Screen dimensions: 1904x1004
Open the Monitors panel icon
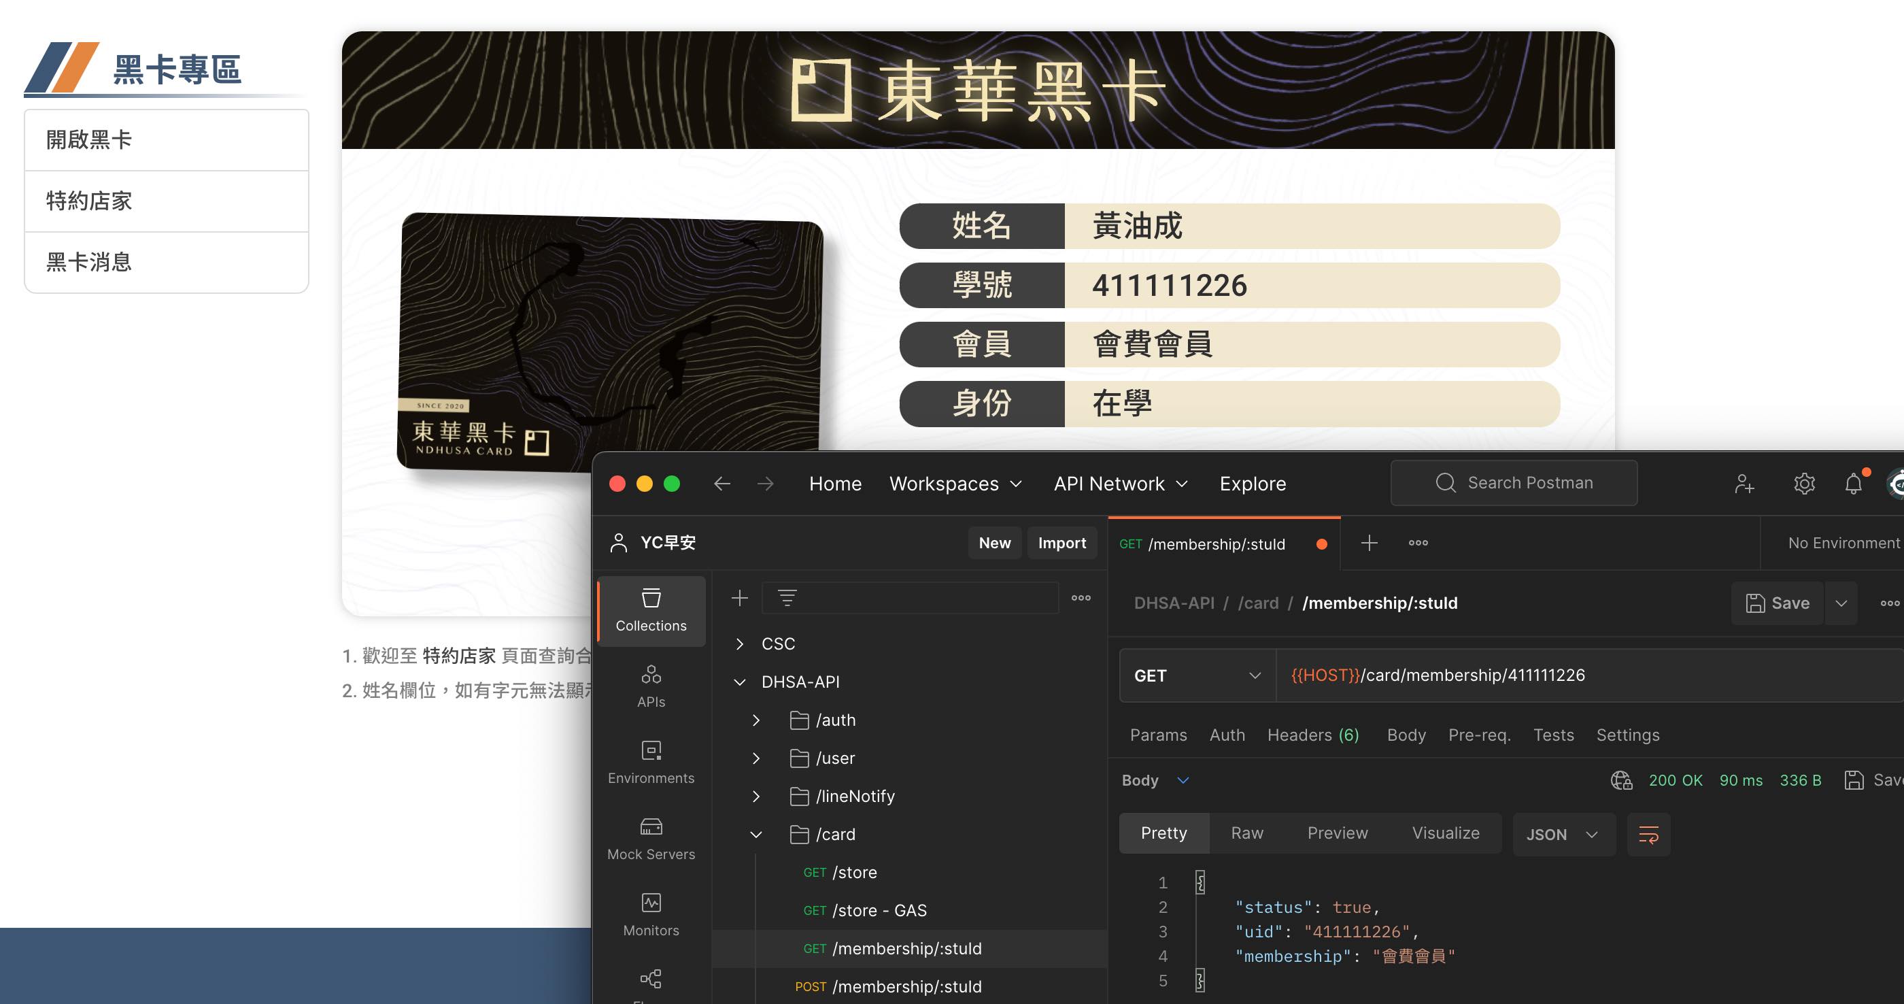click(x=651, y=911)
